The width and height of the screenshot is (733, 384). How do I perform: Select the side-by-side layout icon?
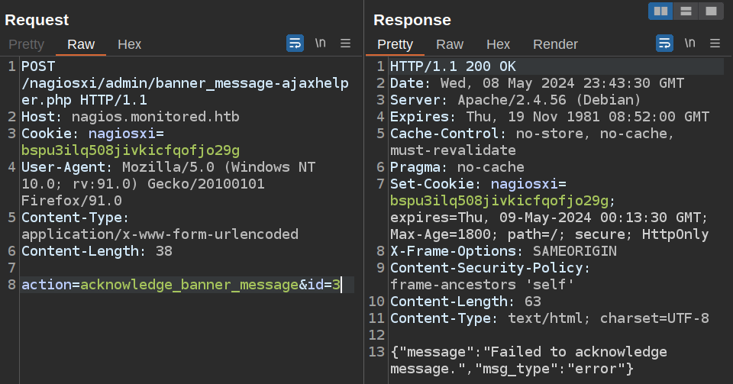click(x=660, y=11)
